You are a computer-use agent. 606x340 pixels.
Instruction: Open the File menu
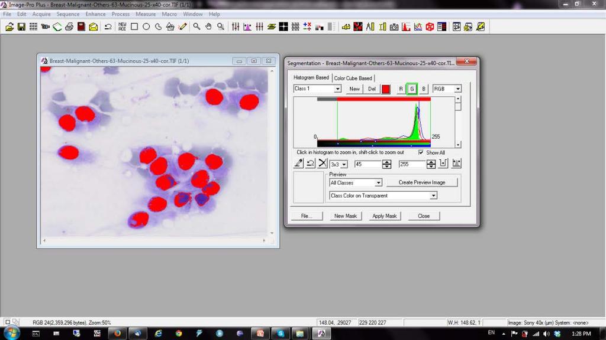7,14
